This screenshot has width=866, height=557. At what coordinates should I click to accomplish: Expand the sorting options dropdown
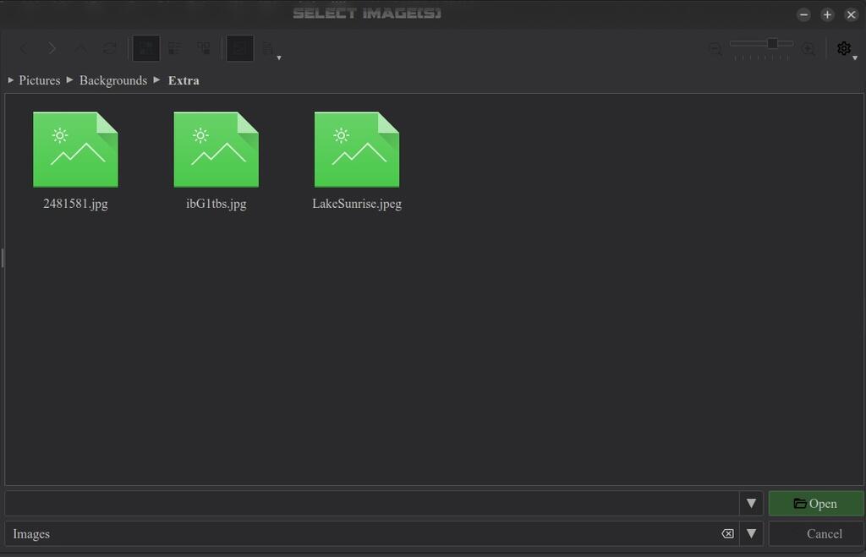[x=271, y=50]
